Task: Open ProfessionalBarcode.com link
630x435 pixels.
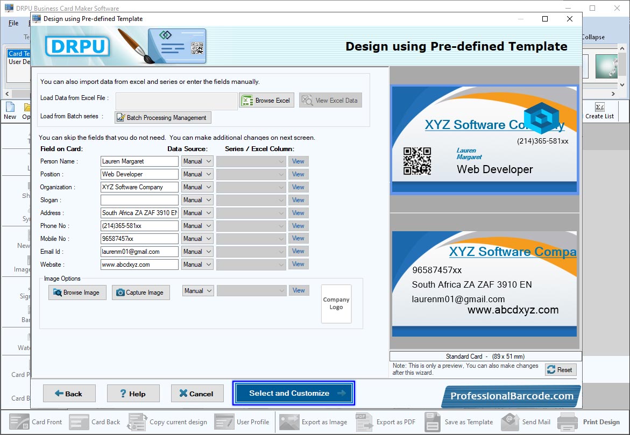Action: [x=512, y=396]
